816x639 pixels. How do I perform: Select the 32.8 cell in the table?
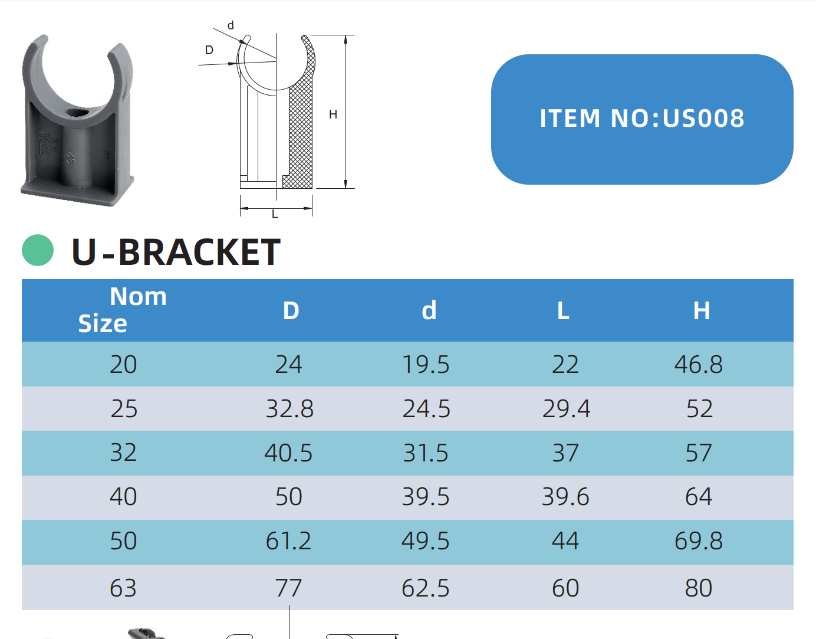click(x=289, y=409)
